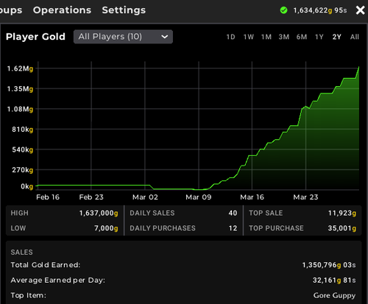Close the window with the X icon

[x=360, y=10]
